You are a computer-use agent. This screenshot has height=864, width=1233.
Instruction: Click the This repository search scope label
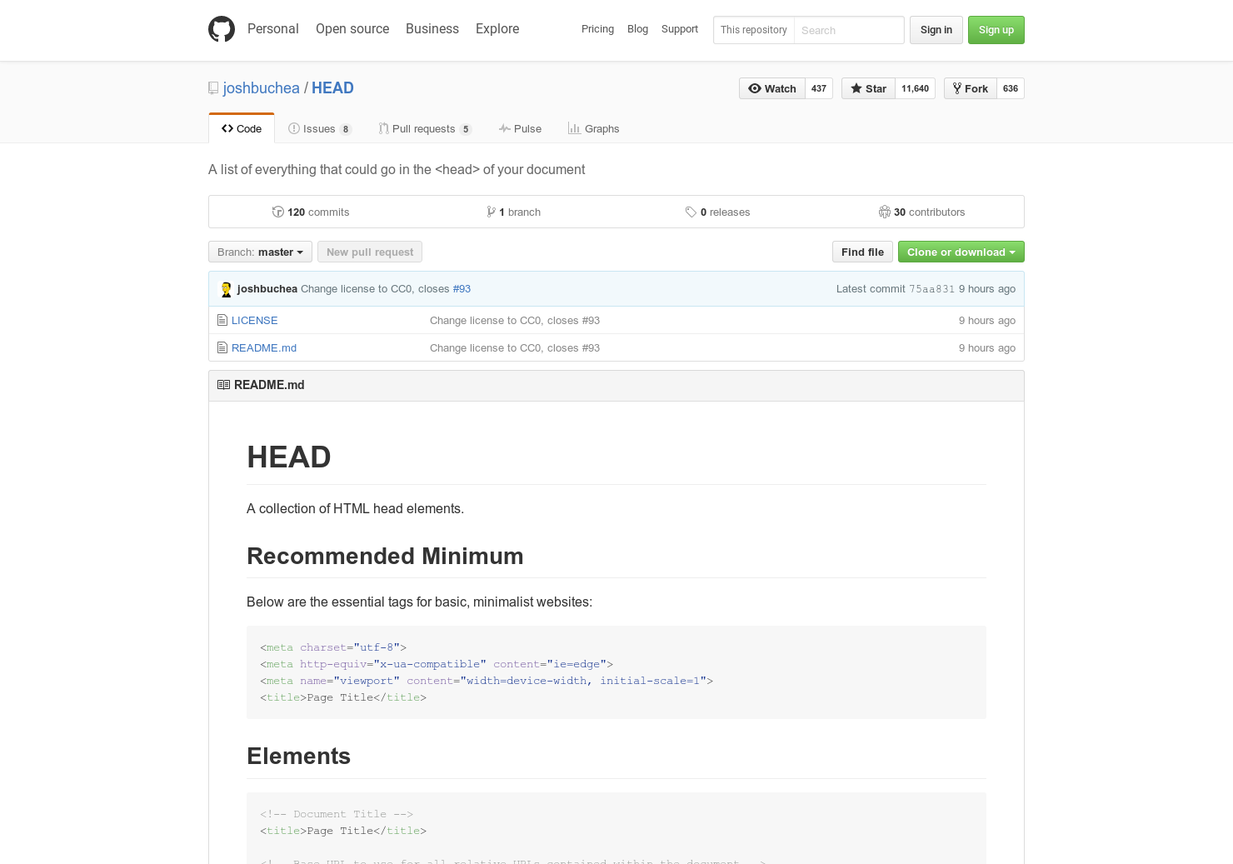754,30
